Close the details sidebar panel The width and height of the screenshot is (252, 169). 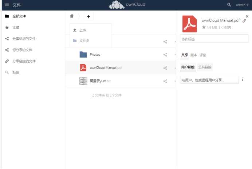pyautogui.click(x=247, y=16)
